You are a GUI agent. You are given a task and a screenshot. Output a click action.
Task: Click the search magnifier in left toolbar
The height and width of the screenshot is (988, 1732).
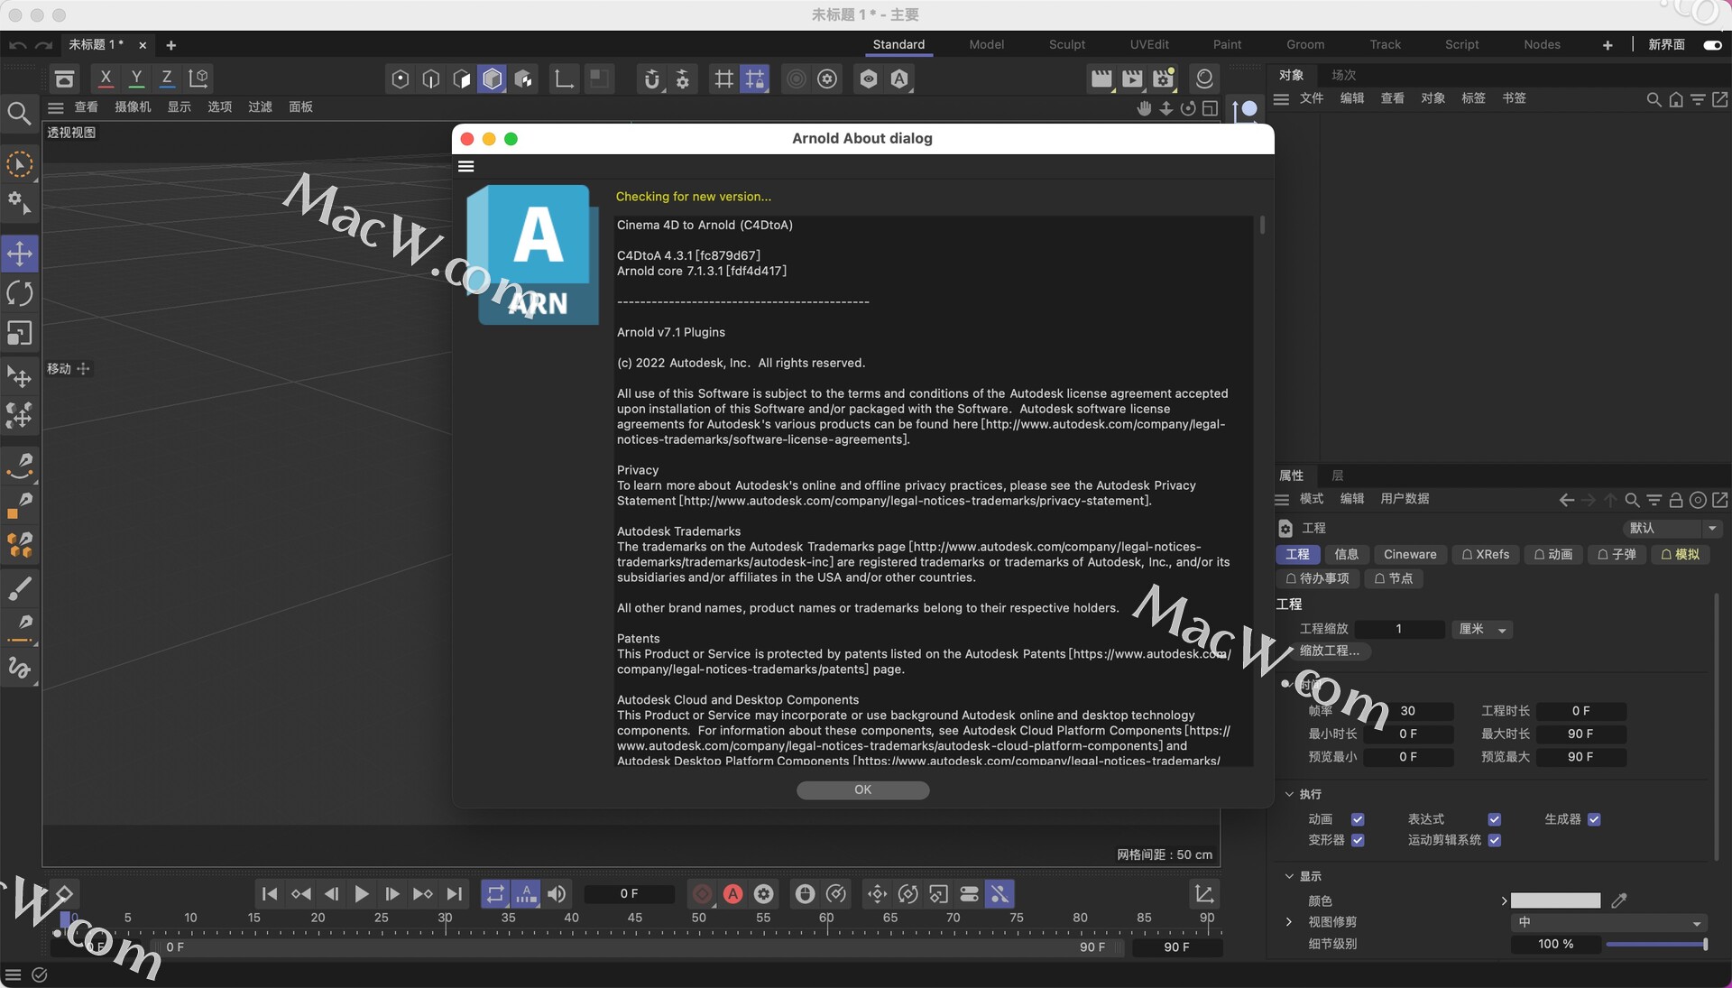coord(19,114)
